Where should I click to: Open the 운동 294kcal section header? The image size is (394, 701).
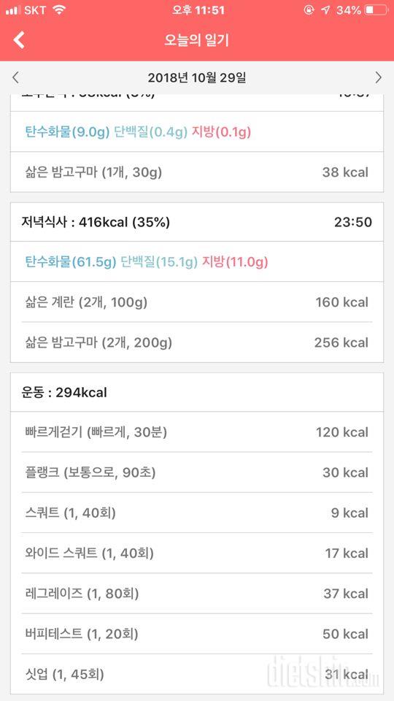click(197, 392)
